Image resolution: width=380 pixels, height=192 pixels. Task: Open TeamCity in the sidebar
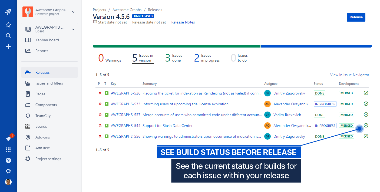pos(43,116)
